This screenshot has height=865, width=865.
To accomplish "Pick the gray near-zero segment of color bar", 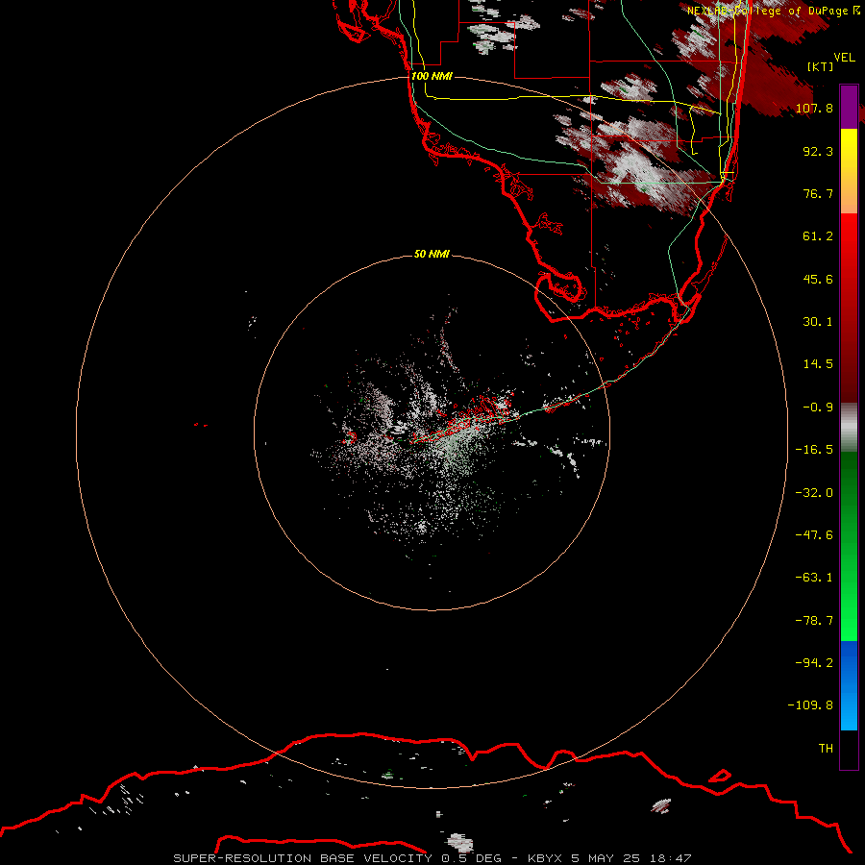I will coord(849,428).
